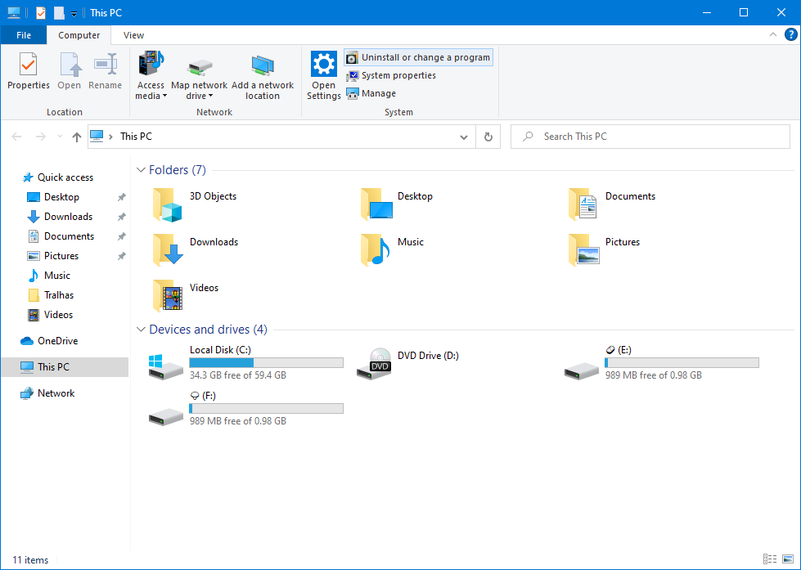Switch to details view in status bar

(x=770, y=559)
